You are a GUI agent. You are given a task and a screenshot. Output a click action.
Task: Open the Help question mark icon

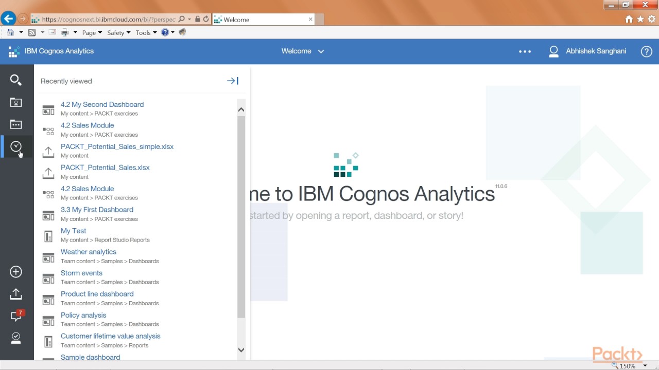click(x=647, y=51)
